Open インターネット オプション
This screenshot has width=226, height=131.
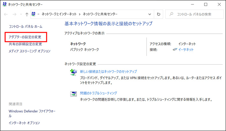click(24, 123)
